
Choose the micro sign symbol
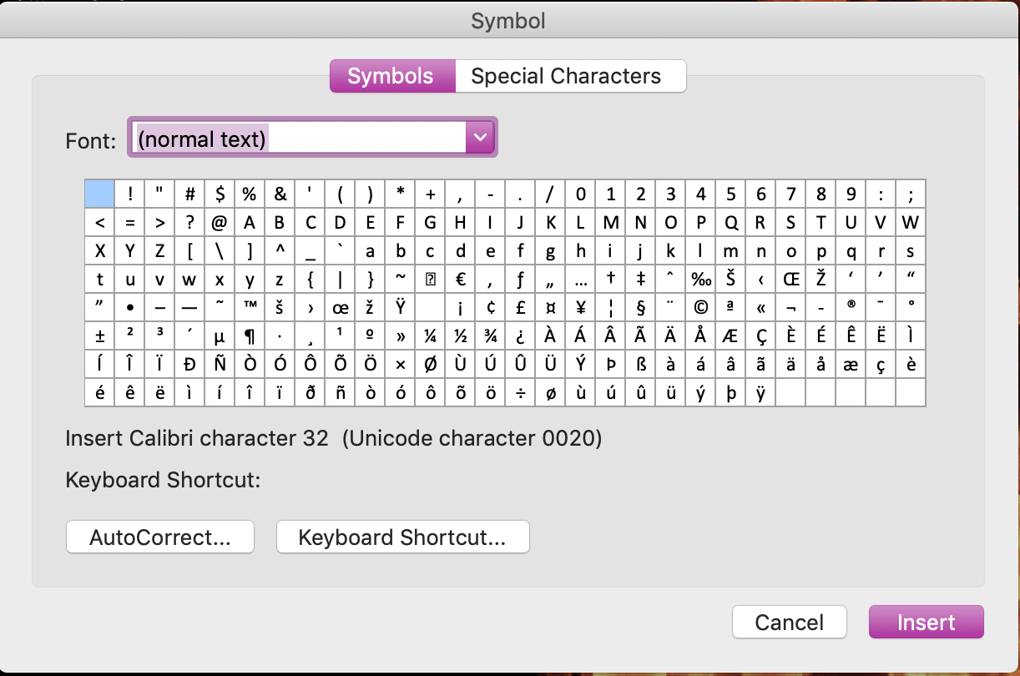[x=220, y=336]
